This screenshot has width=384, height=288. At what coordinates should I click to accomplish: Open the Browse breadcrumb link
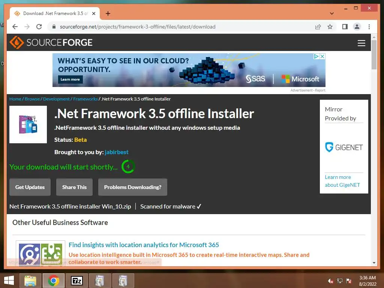coord(32,99)
